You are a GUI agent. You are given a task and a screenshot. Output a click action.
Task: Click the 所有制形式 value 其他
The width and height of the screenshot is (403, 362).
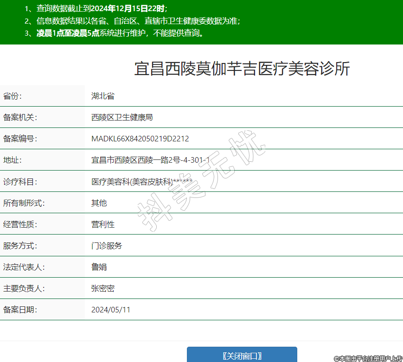[x=99, y=203]
